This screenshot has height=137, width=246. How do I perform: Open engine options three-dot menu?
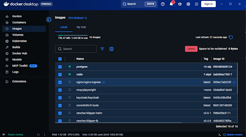coord(44,134)
